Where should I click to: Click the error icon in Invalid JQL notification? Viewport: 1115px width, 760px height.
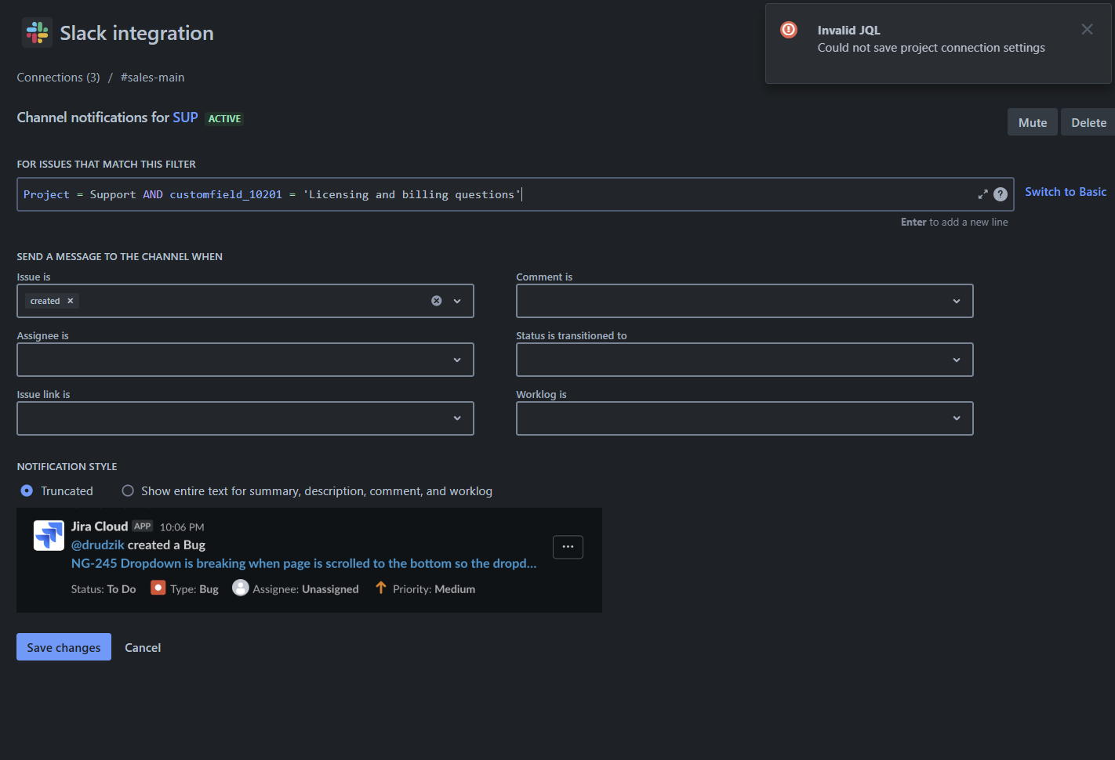point(788,30)
